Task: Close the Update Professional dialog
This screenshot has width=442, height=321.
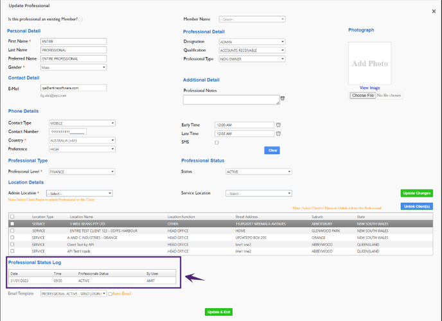Action: click(x=434, y=12)
